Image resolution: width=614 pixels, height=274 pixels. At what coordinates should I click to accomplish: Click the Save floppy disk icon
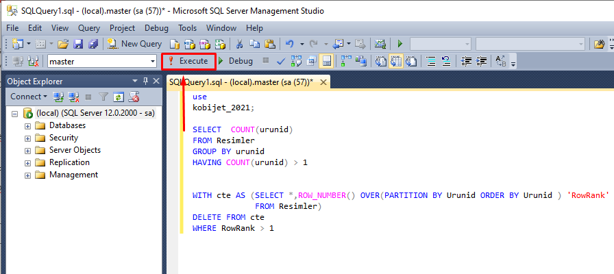pos(78,44)
